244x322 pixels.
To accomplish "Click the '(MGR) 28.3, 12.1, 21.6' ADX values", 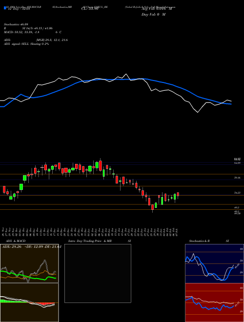I will (52, 40).
